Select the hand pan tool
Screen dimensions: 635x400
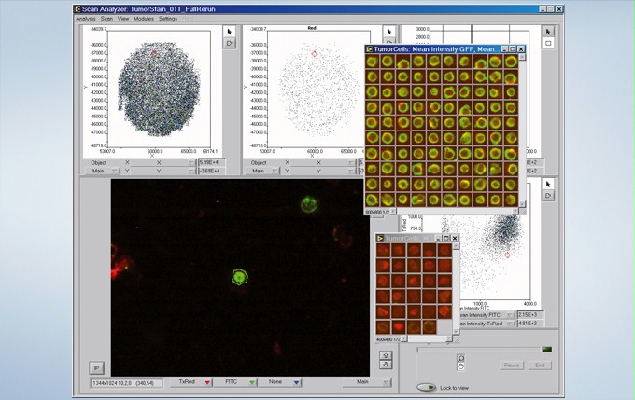pyautogui.click(x=460, y=366)
